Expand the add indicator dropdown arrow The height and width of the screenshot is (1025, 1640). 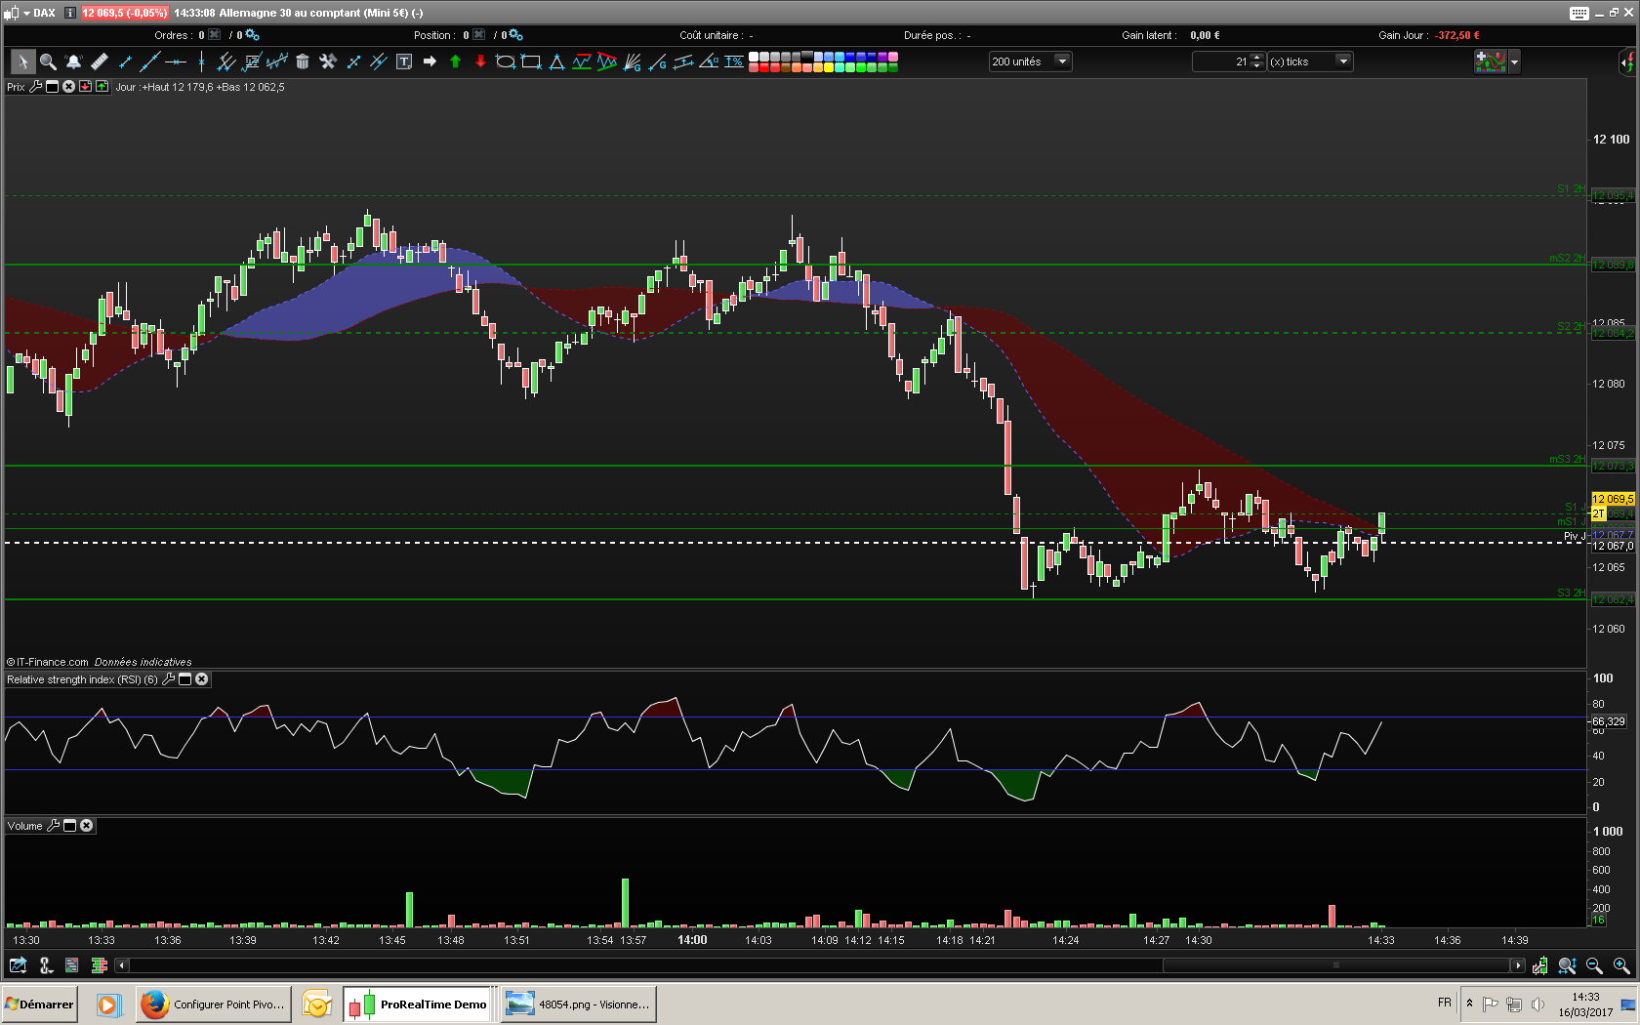[x=1514, y=61]
